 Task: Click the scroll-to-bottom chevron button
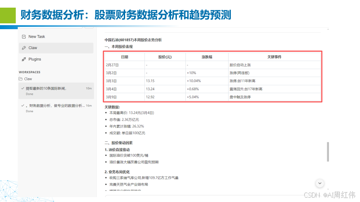pos(320,183)
